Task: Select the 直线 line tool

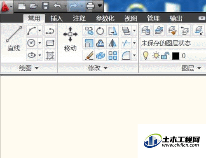Action: 14,39
